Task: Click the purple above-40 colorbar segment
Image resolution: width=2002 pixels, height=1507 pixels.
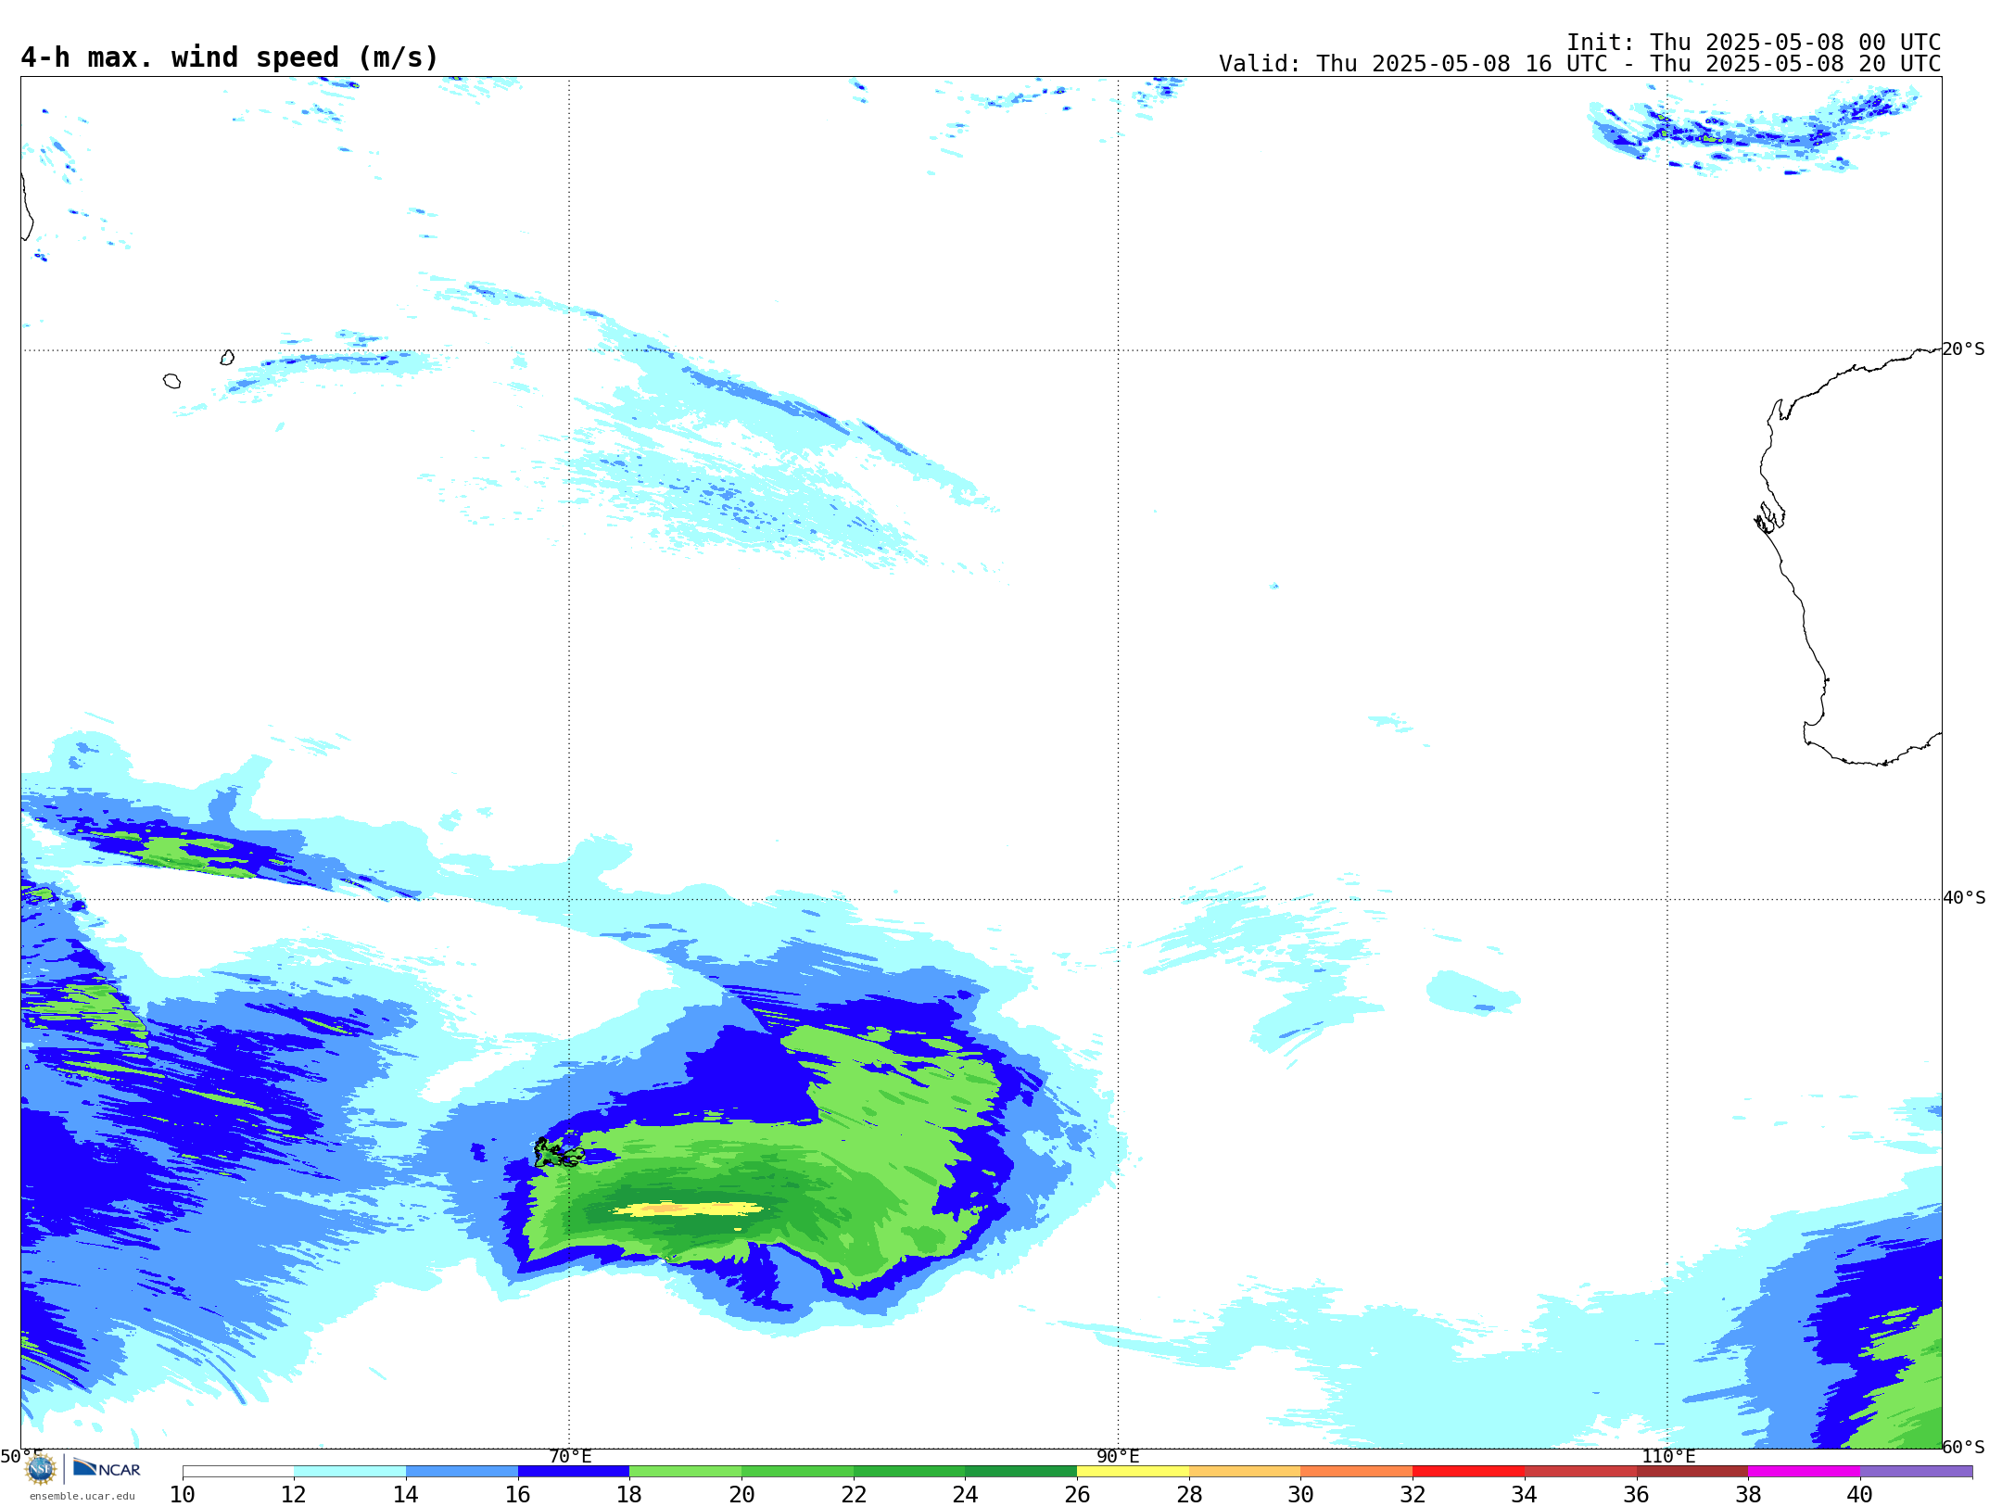Action: click(x=1916, y=1472)
